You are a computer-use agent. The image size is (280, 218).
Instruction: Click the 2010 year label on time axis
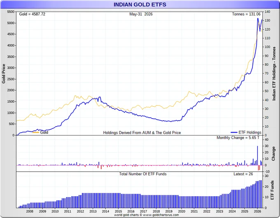pyautogui.click(x=55, y=211)
